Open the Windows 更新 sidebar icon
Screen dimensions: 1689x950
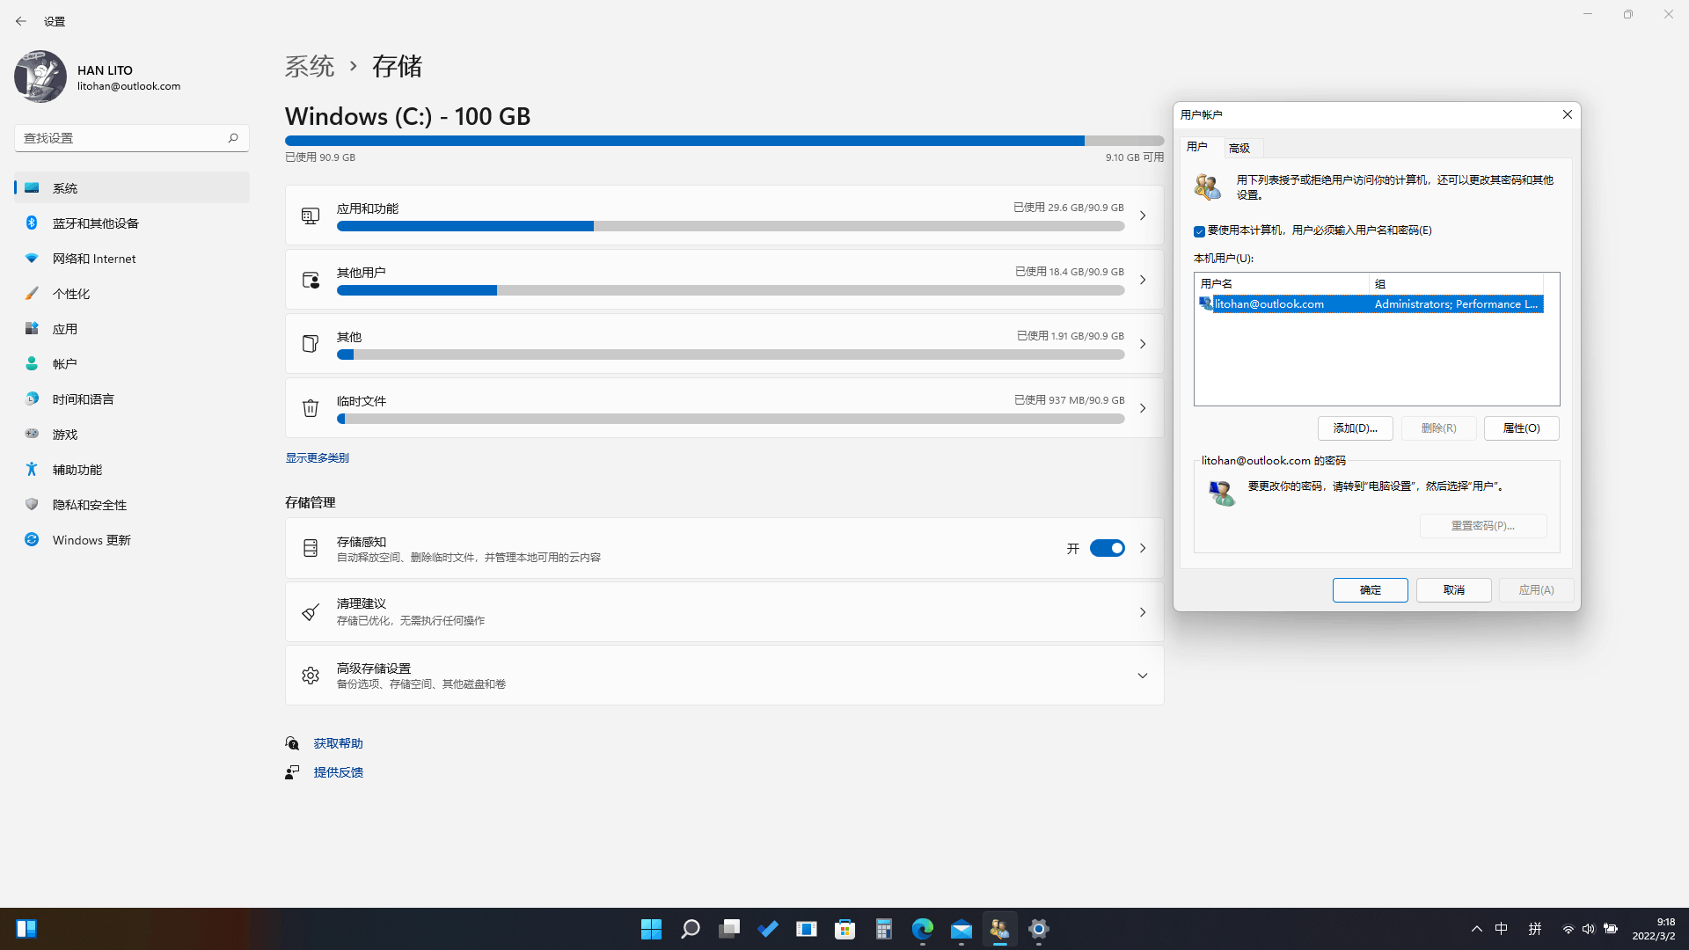coord(32,539)
